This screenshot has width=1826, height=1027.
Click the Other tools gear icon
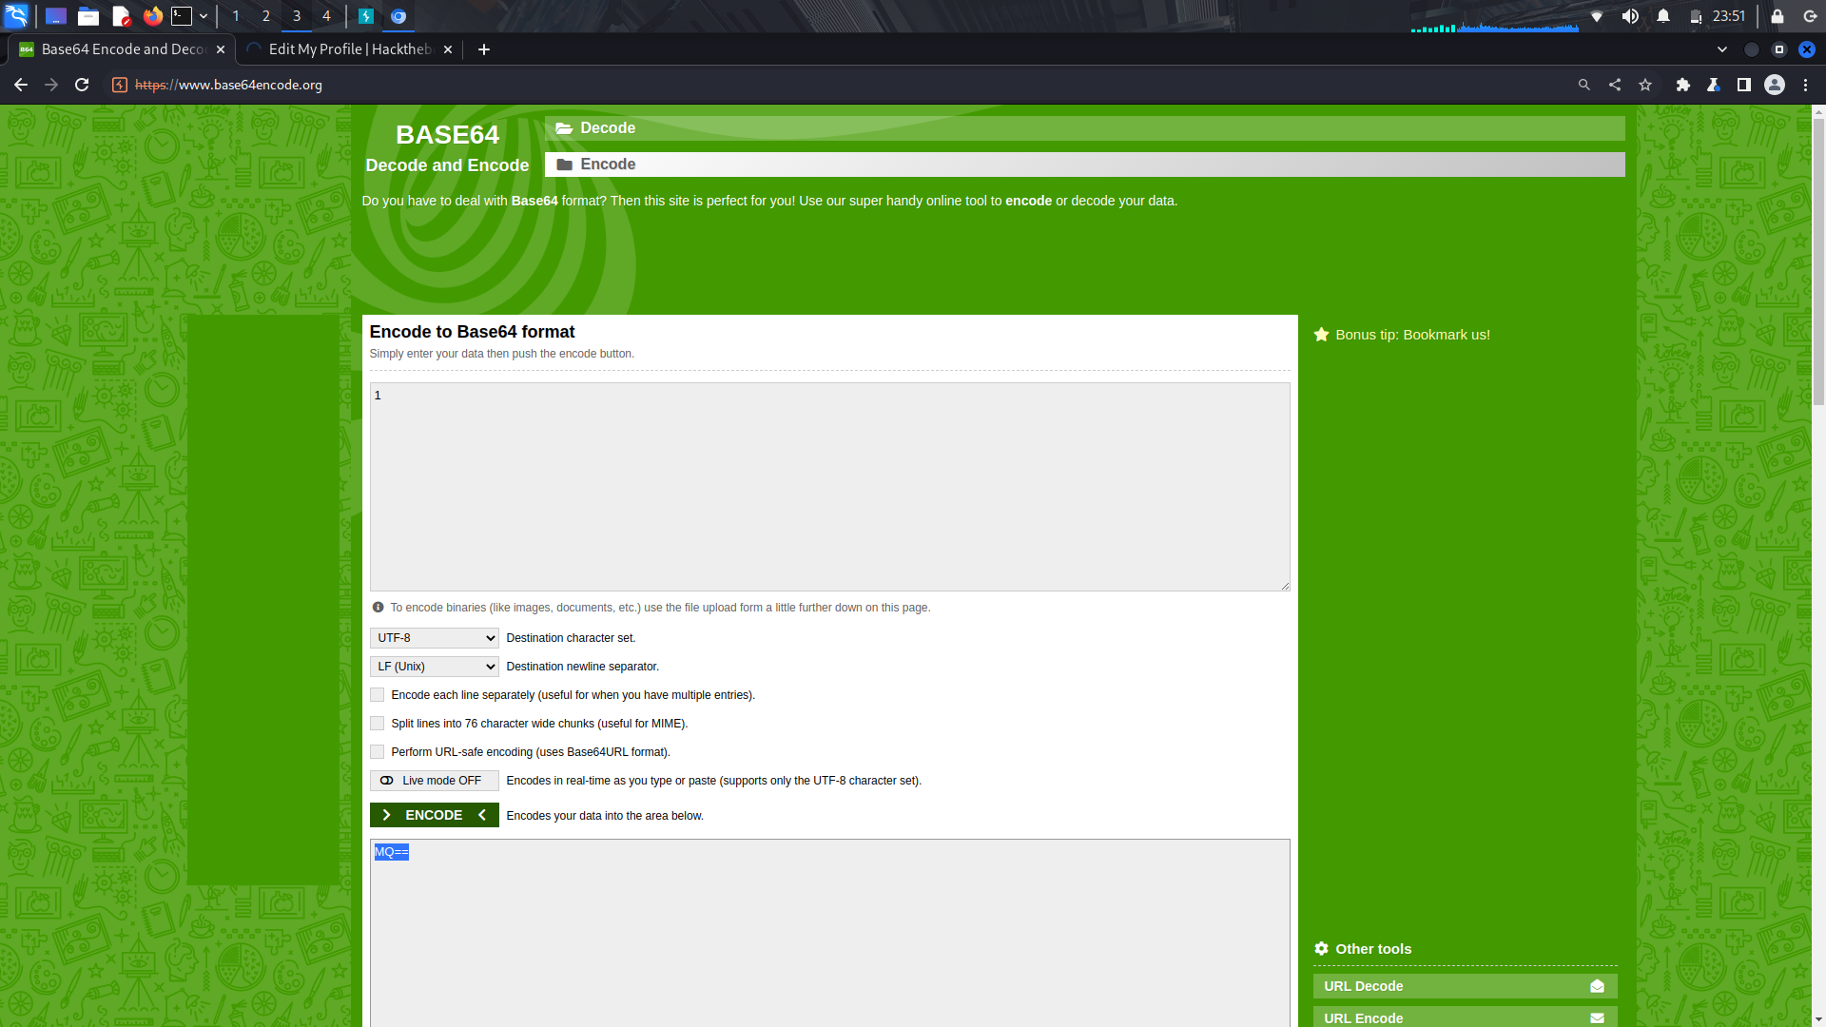point(1322,948)
